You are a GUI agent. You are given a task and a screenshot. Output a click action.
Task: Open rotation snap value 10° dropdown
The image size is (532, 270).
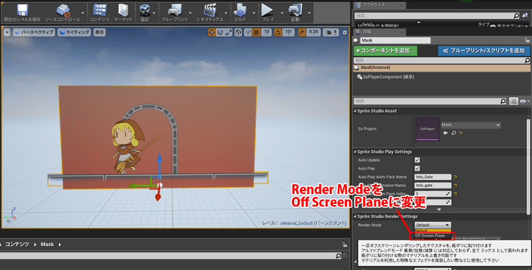coord(288,32)
